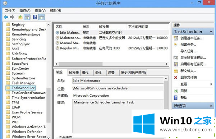Select the 常规 tab
Viewport: 216px width, 139px height.
click(59, 72)
